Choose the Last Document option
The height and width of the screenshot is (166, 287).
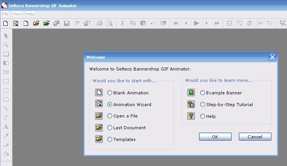coord(110,128)
